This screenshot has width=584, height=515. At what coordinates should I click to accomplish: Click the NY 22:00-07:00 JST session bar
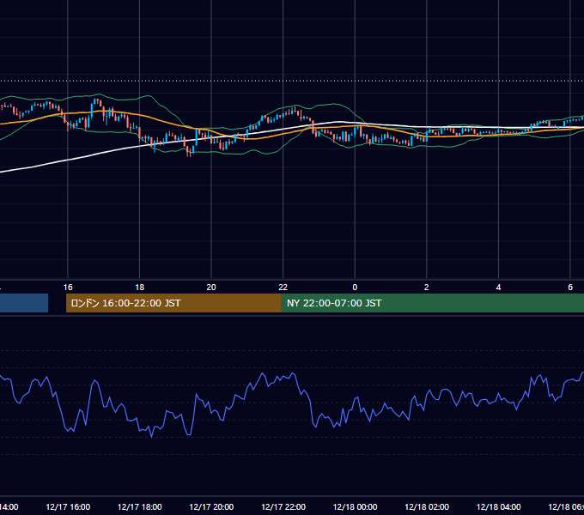coord(432,303)
